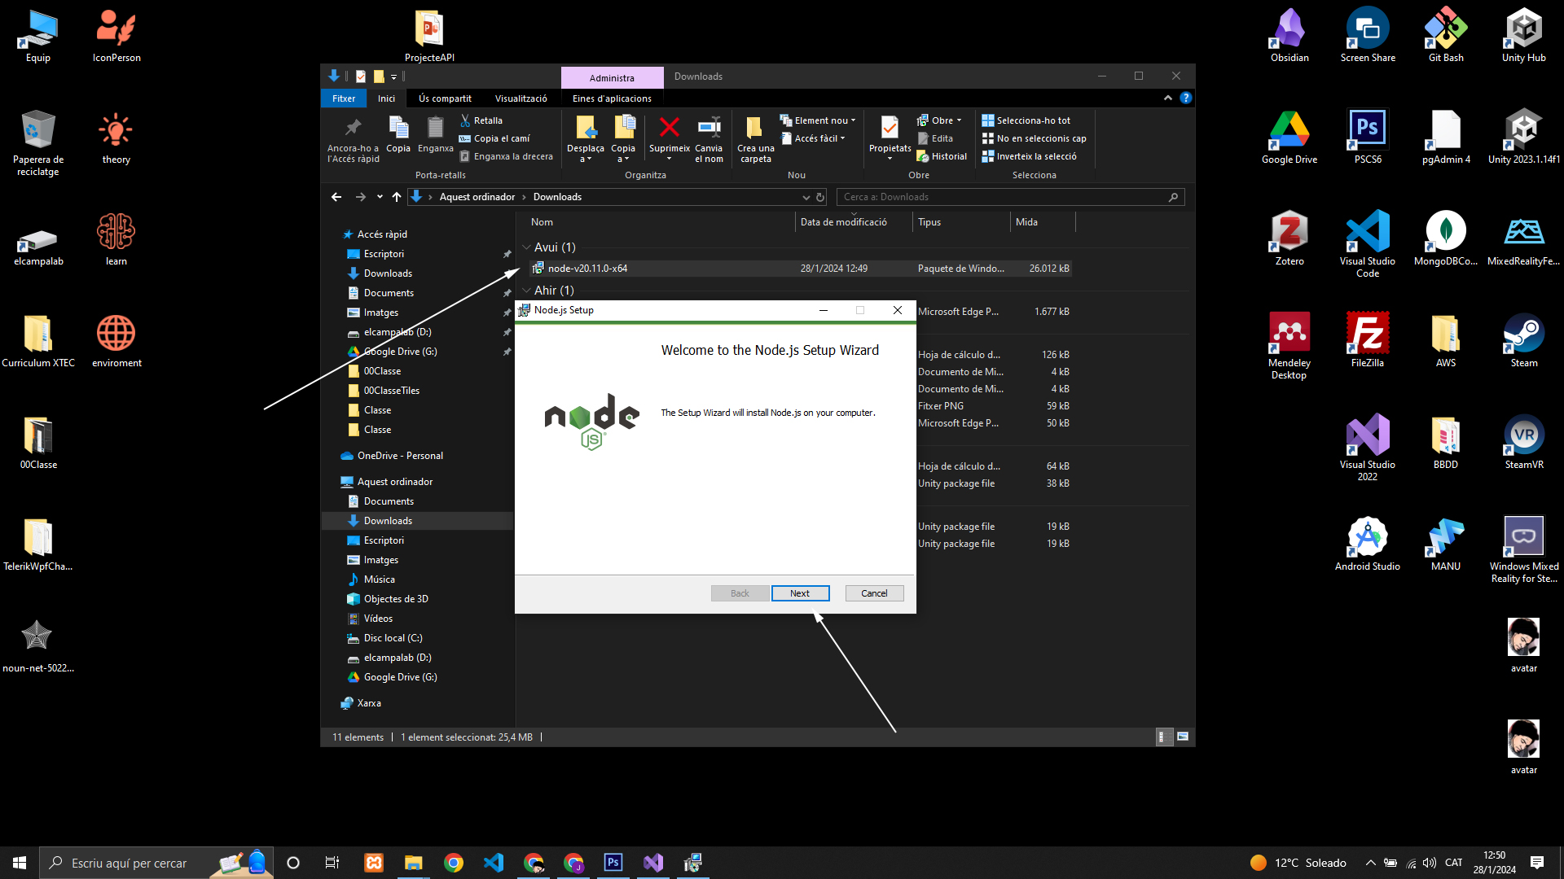Viewport: 1564px width, 879px height.
Task: Switch to details view toggle in status bar
Action: (1164, 737)
